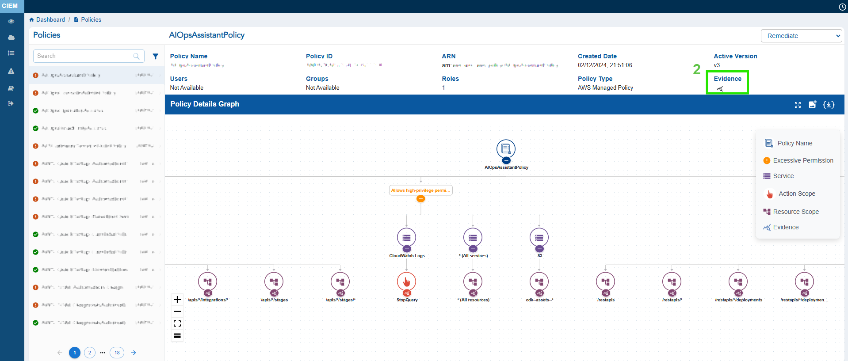The image size is (848, 361).
Task: Collapse the CloudWatch Logs service node
Action: 407,249
